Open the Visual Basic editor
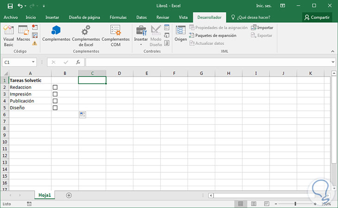This screenshot has height=208, width=338. 9,36
